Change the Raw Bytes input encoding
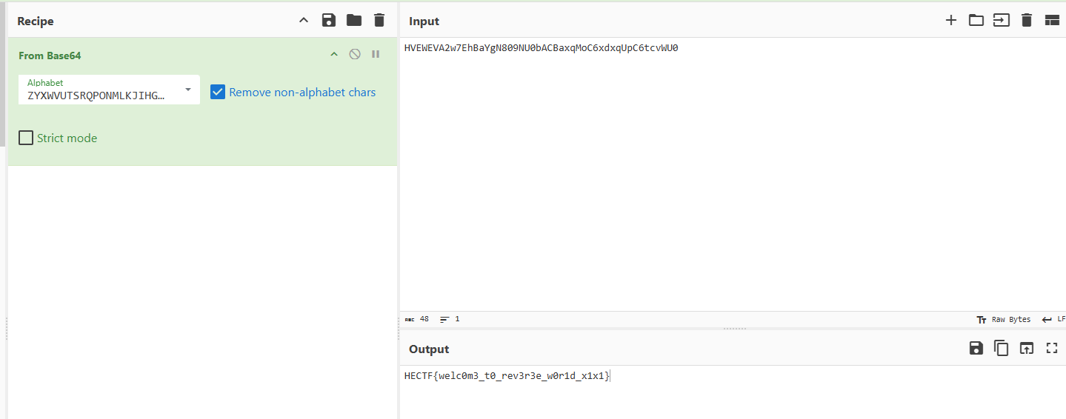Viewport: 1066px width, 419px height. 1005,320
